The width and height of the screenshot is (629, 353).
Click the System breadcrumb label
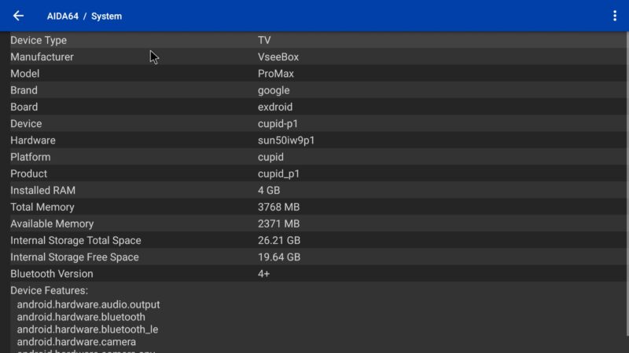coord(106,16)
